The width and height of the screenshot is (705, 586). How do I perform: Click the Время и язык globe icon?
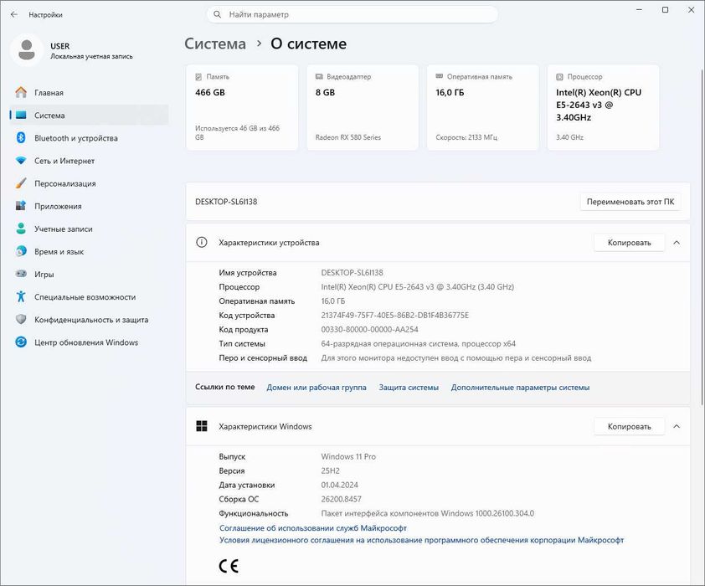coord(21,251)
